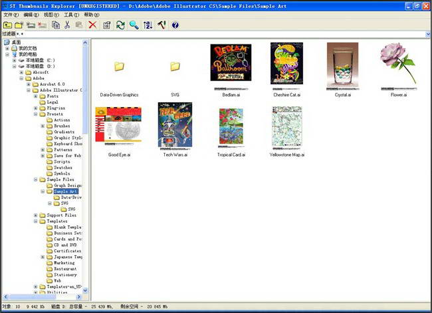Image resolution: width=432 pixels, height=313 pixels.
Task: Click the properties toolbar icon
Action: click(107, 25)
